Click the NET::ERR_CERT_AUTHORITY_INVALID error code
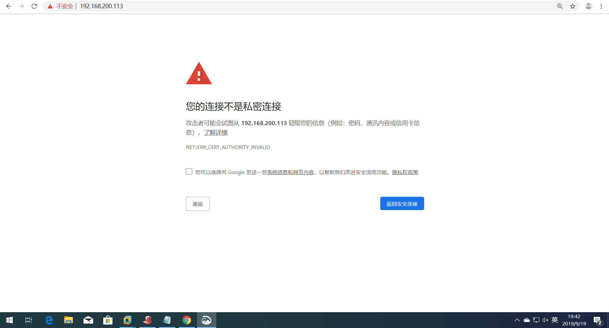The width and height of the screenshot is (609, 328). click(228, 147)
